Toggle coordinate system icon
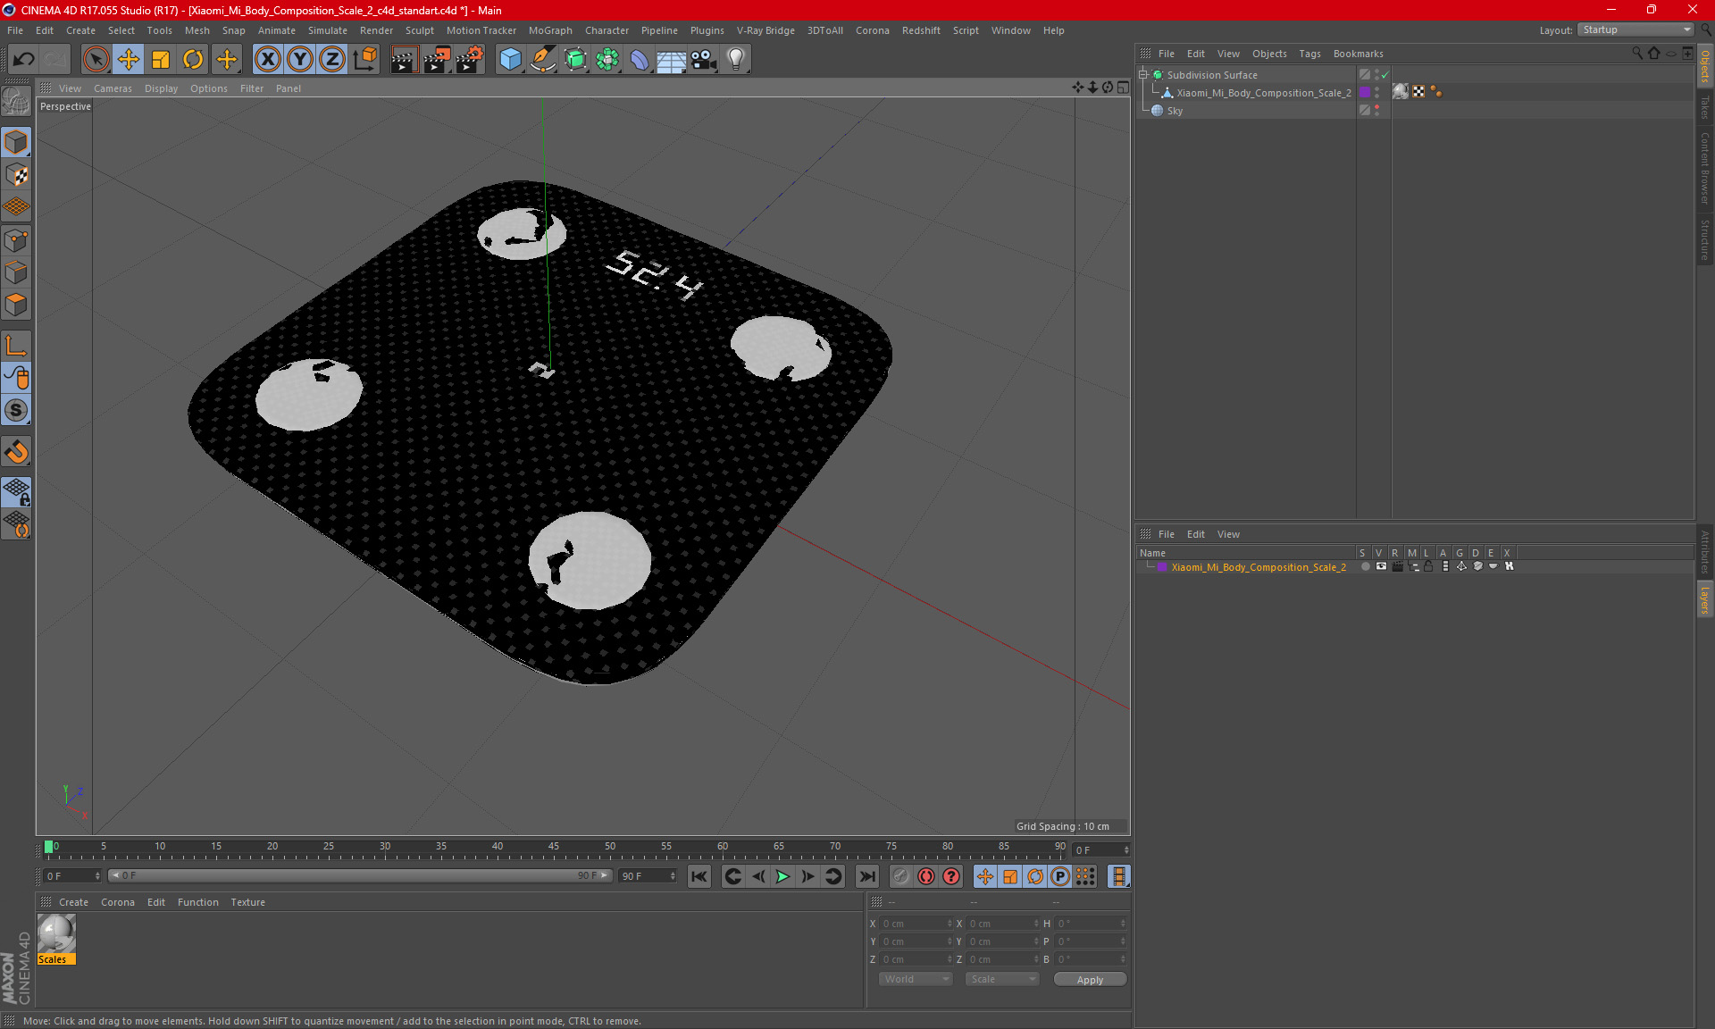This screenshot has height=1029, width=1715. (365, 60)
